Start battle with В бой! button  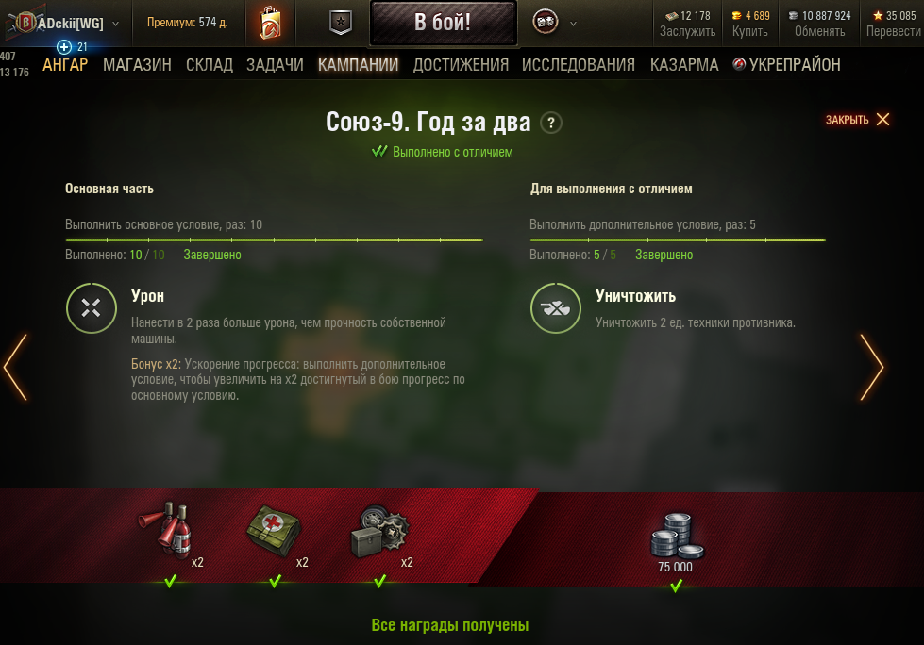click(444, 23)
